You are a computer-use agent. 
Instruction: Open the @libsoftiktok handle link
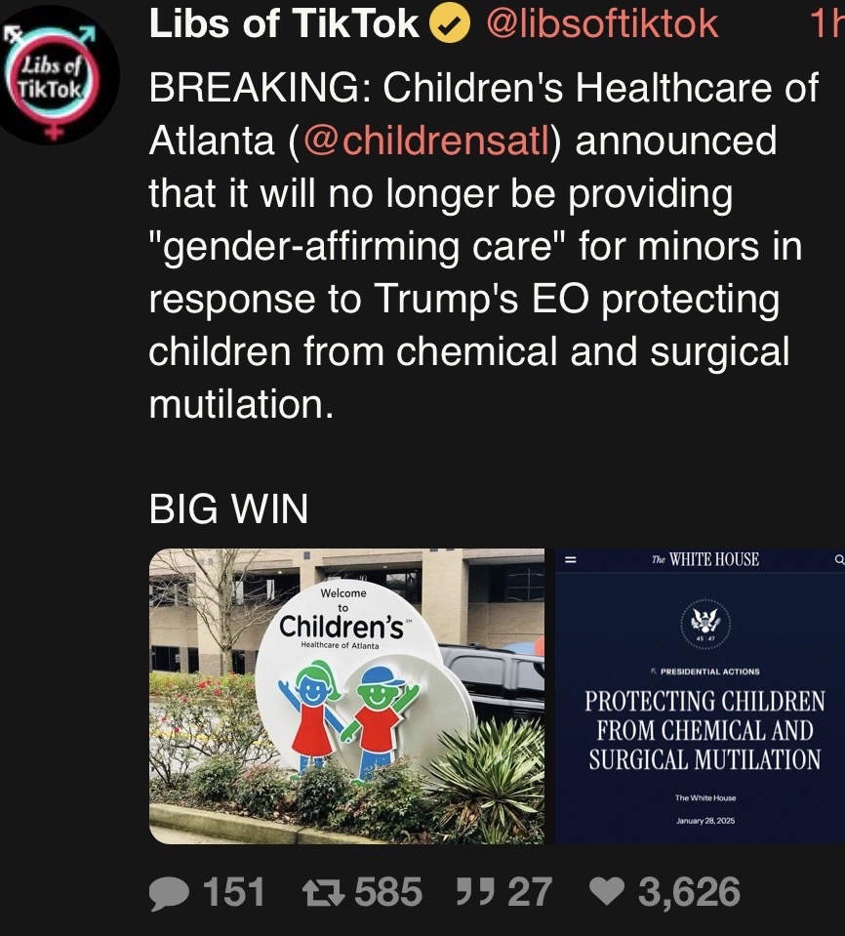pos(603,24)
